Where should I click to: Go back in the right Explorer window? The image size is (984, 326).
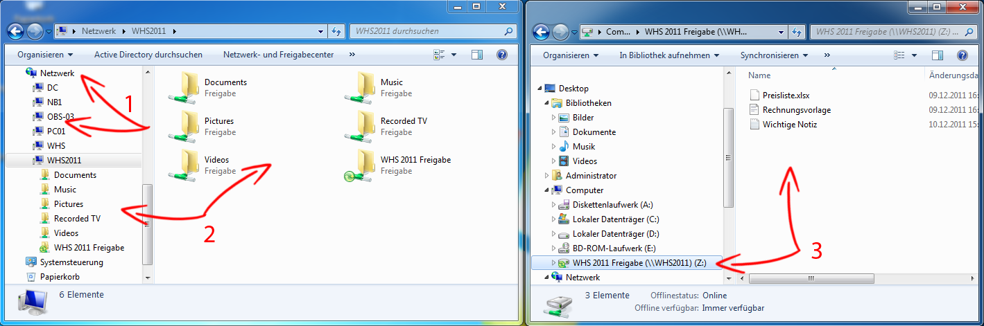coord(541,31)
